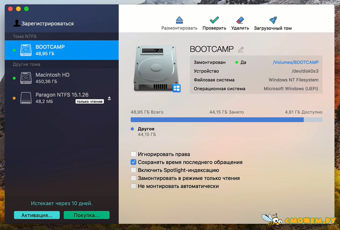Click the blue Другое legend dot
The image size is (340, 230).
click(132, 129)
